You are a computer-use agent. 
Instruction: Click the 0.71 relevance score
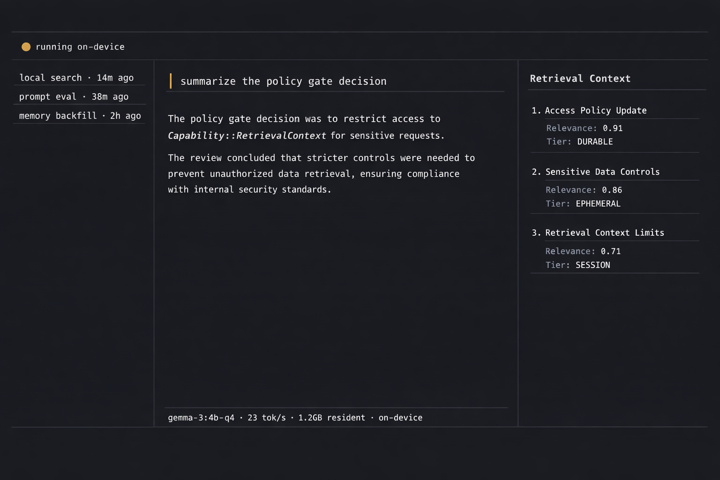(x=610, y=251)
